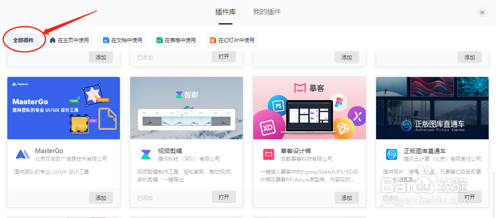Click 腾讯科技（深圳）有限公司 publisher text
Screen dimensions: 496x218
tap(189, 159)
